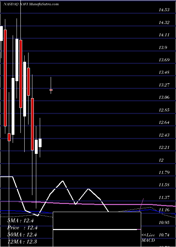The width and height of the screenshot is (176, 247).
Task: Click the 12.85 price axis label
Action: (x=164, y=110)
